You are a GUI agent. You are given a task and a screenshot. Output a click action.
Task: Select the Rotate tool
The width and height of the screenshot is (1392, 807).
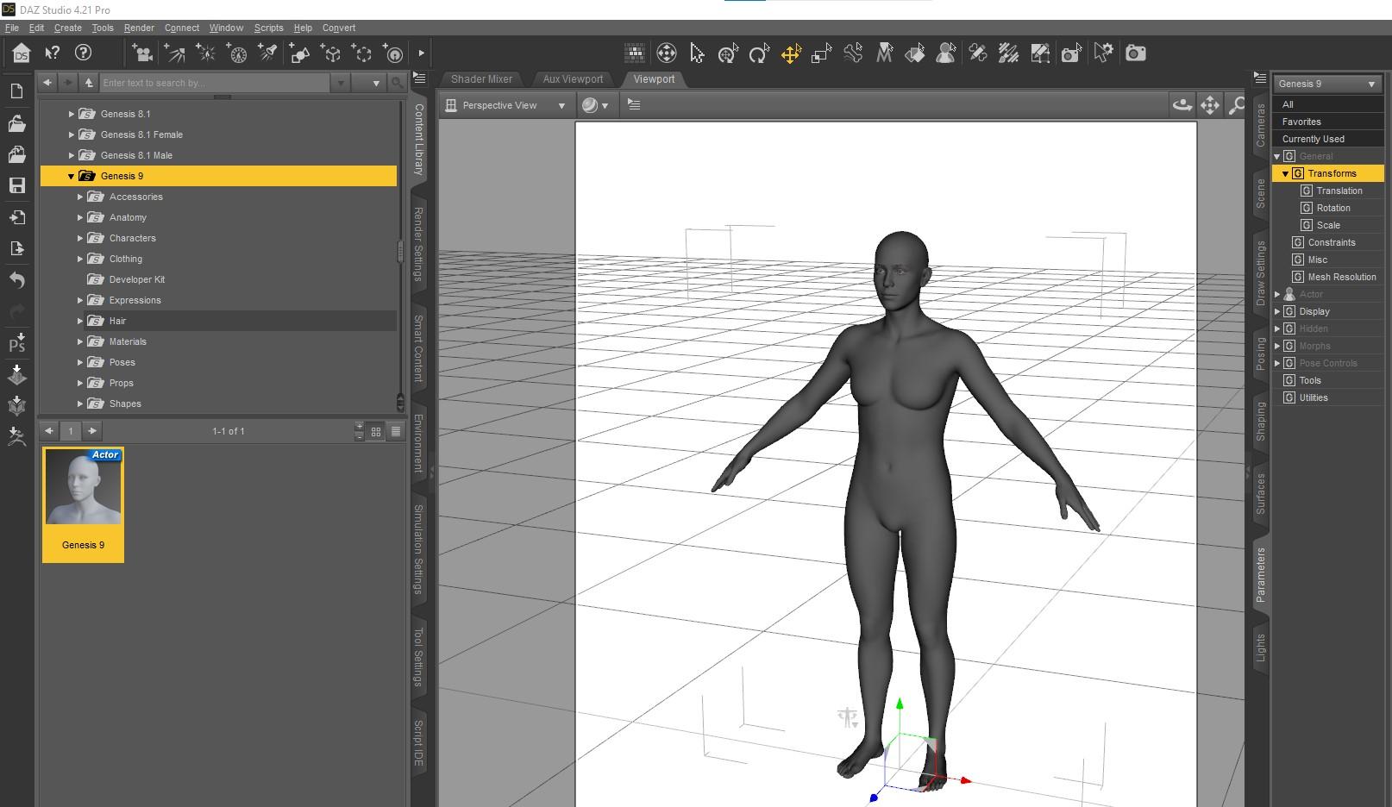pyautogui.click(x=759, y=53)
